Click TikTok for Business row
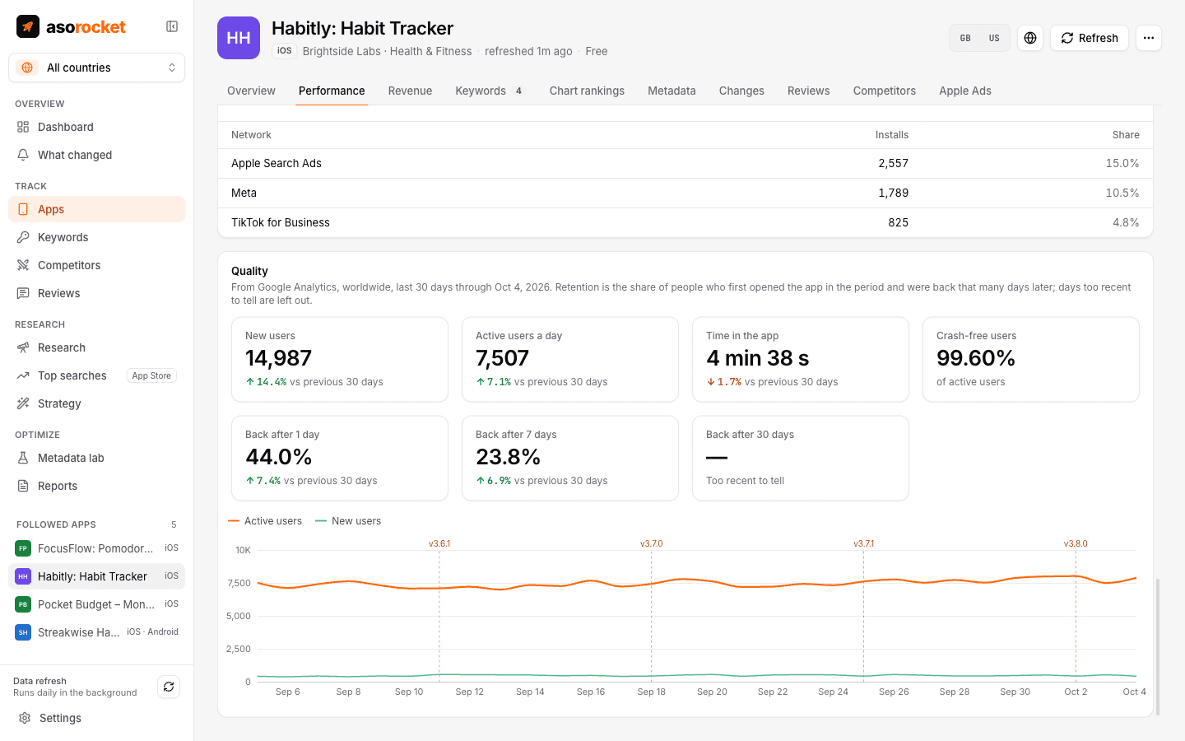Viewport: 1185px width, 741px height. [685, 222]
